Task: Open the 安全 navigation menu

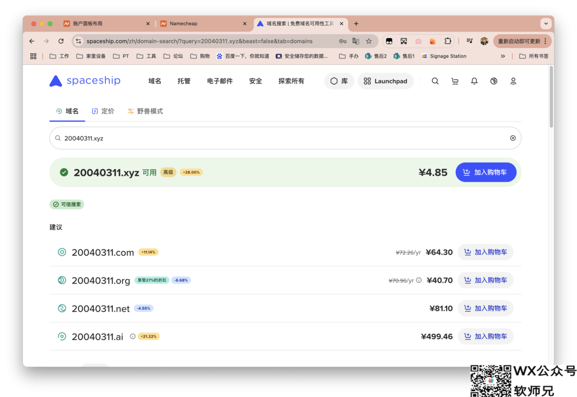Action: [255, 81]
